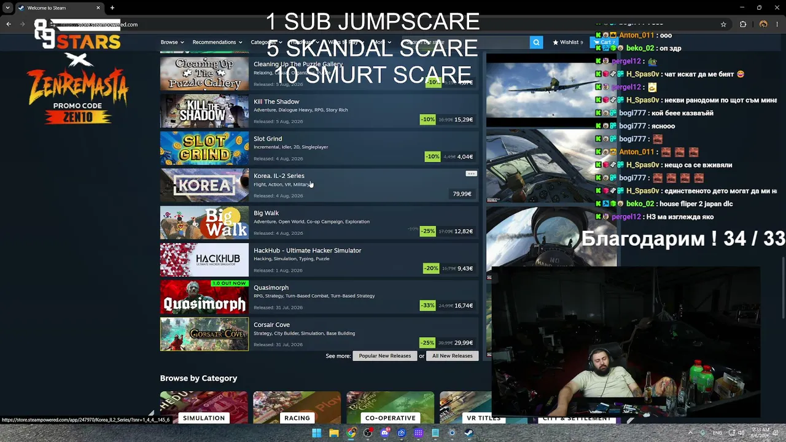This screenshot has width=786, height=442.
Task: Open Discord from the taskbar
Action: pyautogui.click(x=384, y=433)
